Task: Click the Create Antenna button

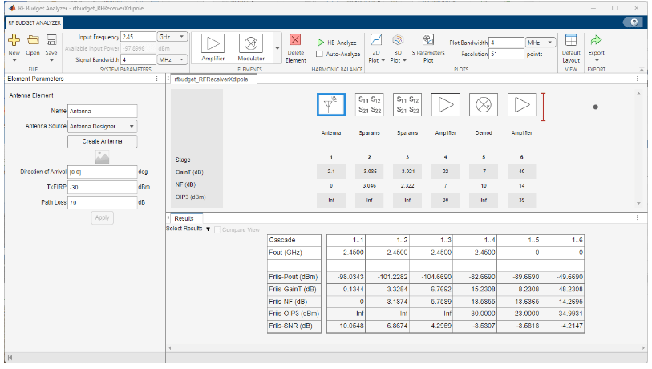Action: point(103,141)
